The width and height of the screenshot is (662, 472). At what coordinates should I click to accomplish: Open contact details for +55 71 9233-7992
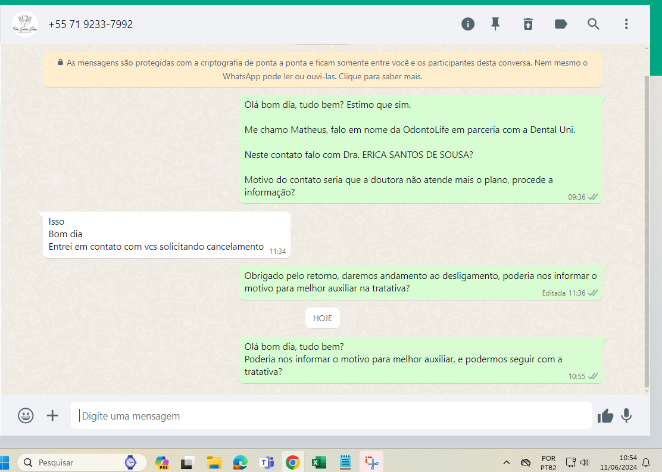pyautogui.click(x=90, y=24)
